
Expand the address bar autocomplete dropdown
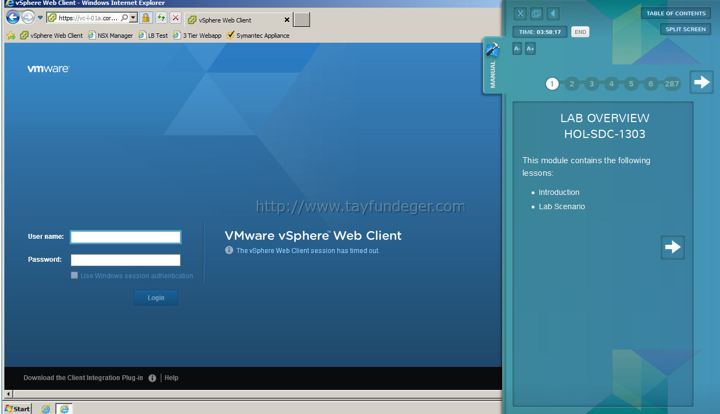(133, 18)
